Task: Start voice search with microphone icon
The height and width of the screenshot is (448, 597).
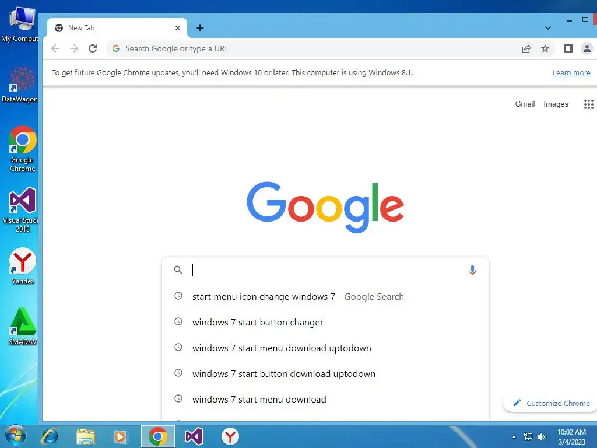Action: tap(472, 270)
